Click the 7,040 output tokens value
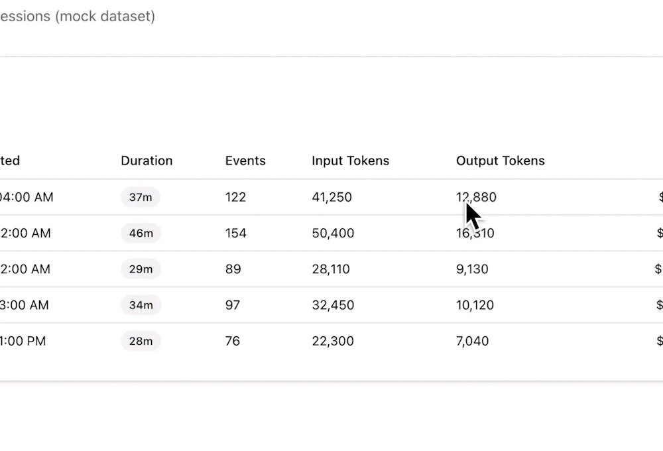This screenshot has height=451, width=663. [472, 341]
